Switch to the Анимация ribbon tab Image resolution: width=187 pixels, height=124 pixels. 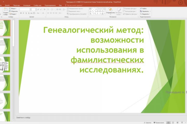tap(27, 5)
